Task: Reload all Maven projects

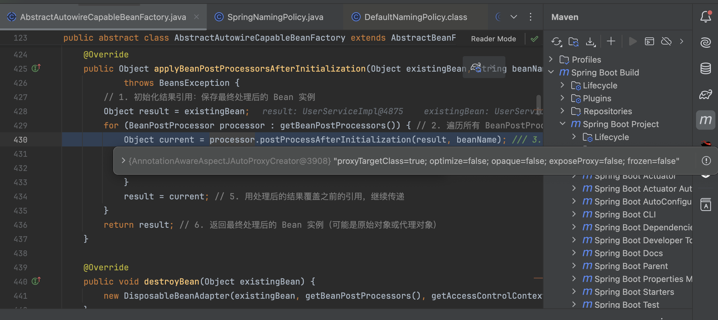Action: (556, 41)
